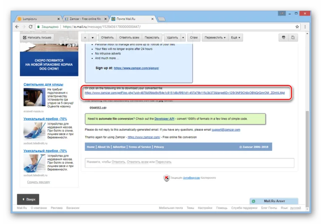The image size is (322, 224).
Task: Go to the next message with the down arrow
Action: point(93,38)
